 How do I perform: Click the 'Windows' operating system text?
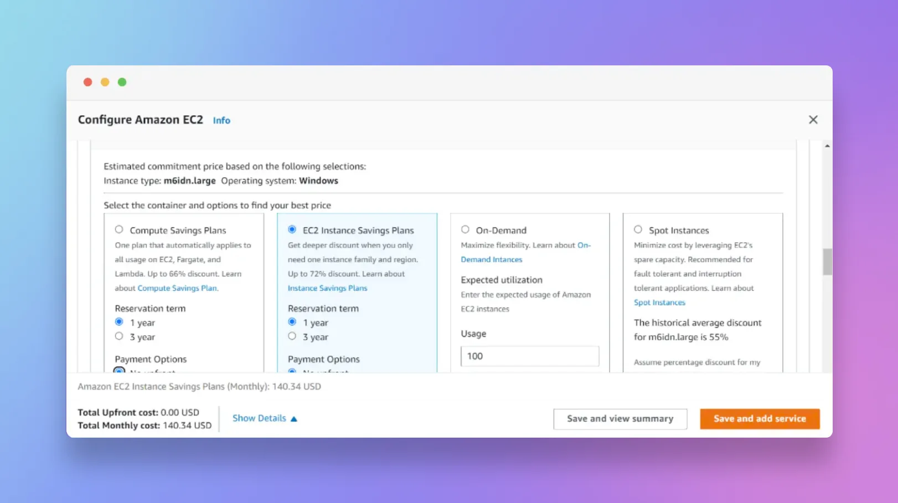[318, 181]
